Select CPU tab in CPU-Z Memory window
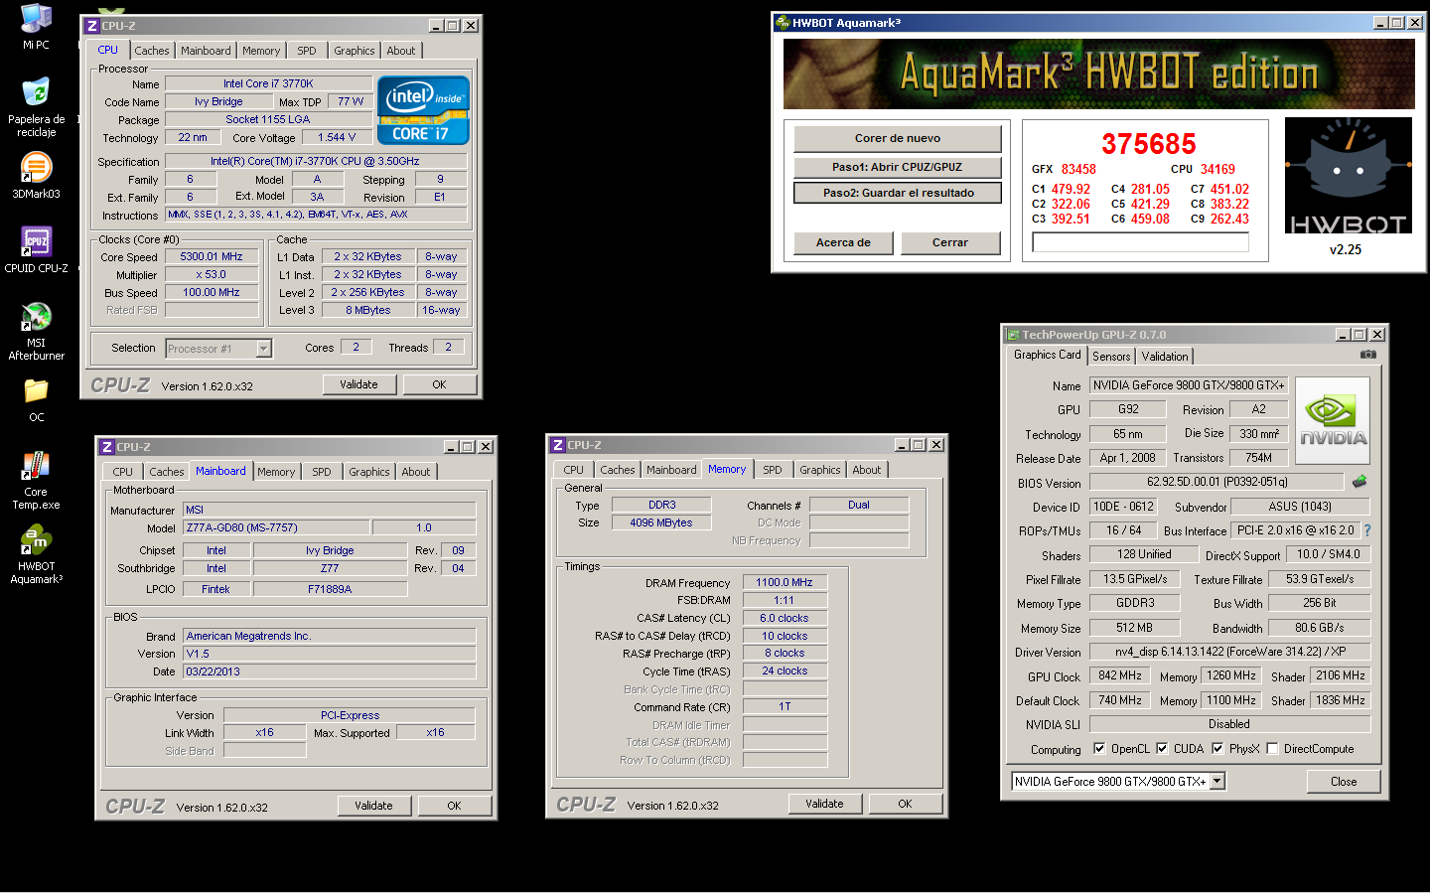 [574, 470]
